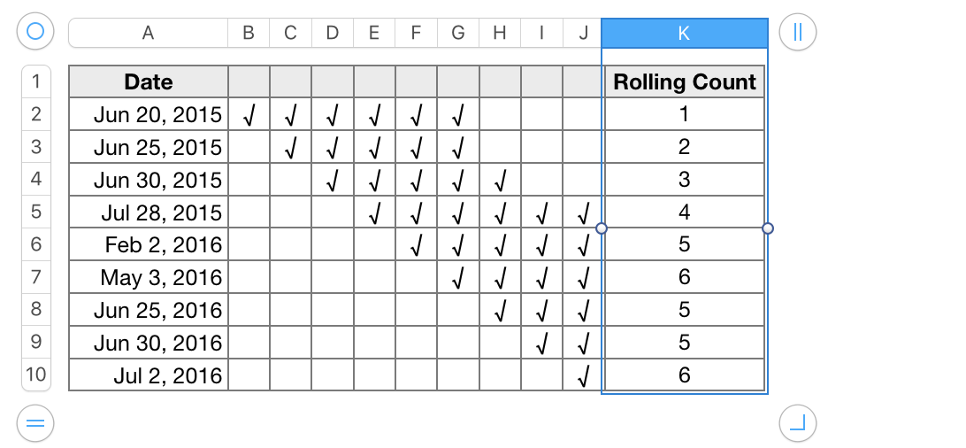
Task: Toggle checkmark in J10 for Jul 2, 2016
Action: click(582, 375)
